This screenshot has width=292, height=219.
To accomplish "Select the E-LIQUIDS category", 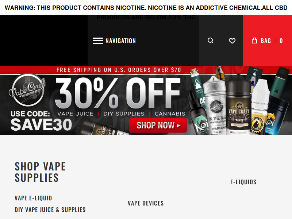I will [x=243, y=182].
